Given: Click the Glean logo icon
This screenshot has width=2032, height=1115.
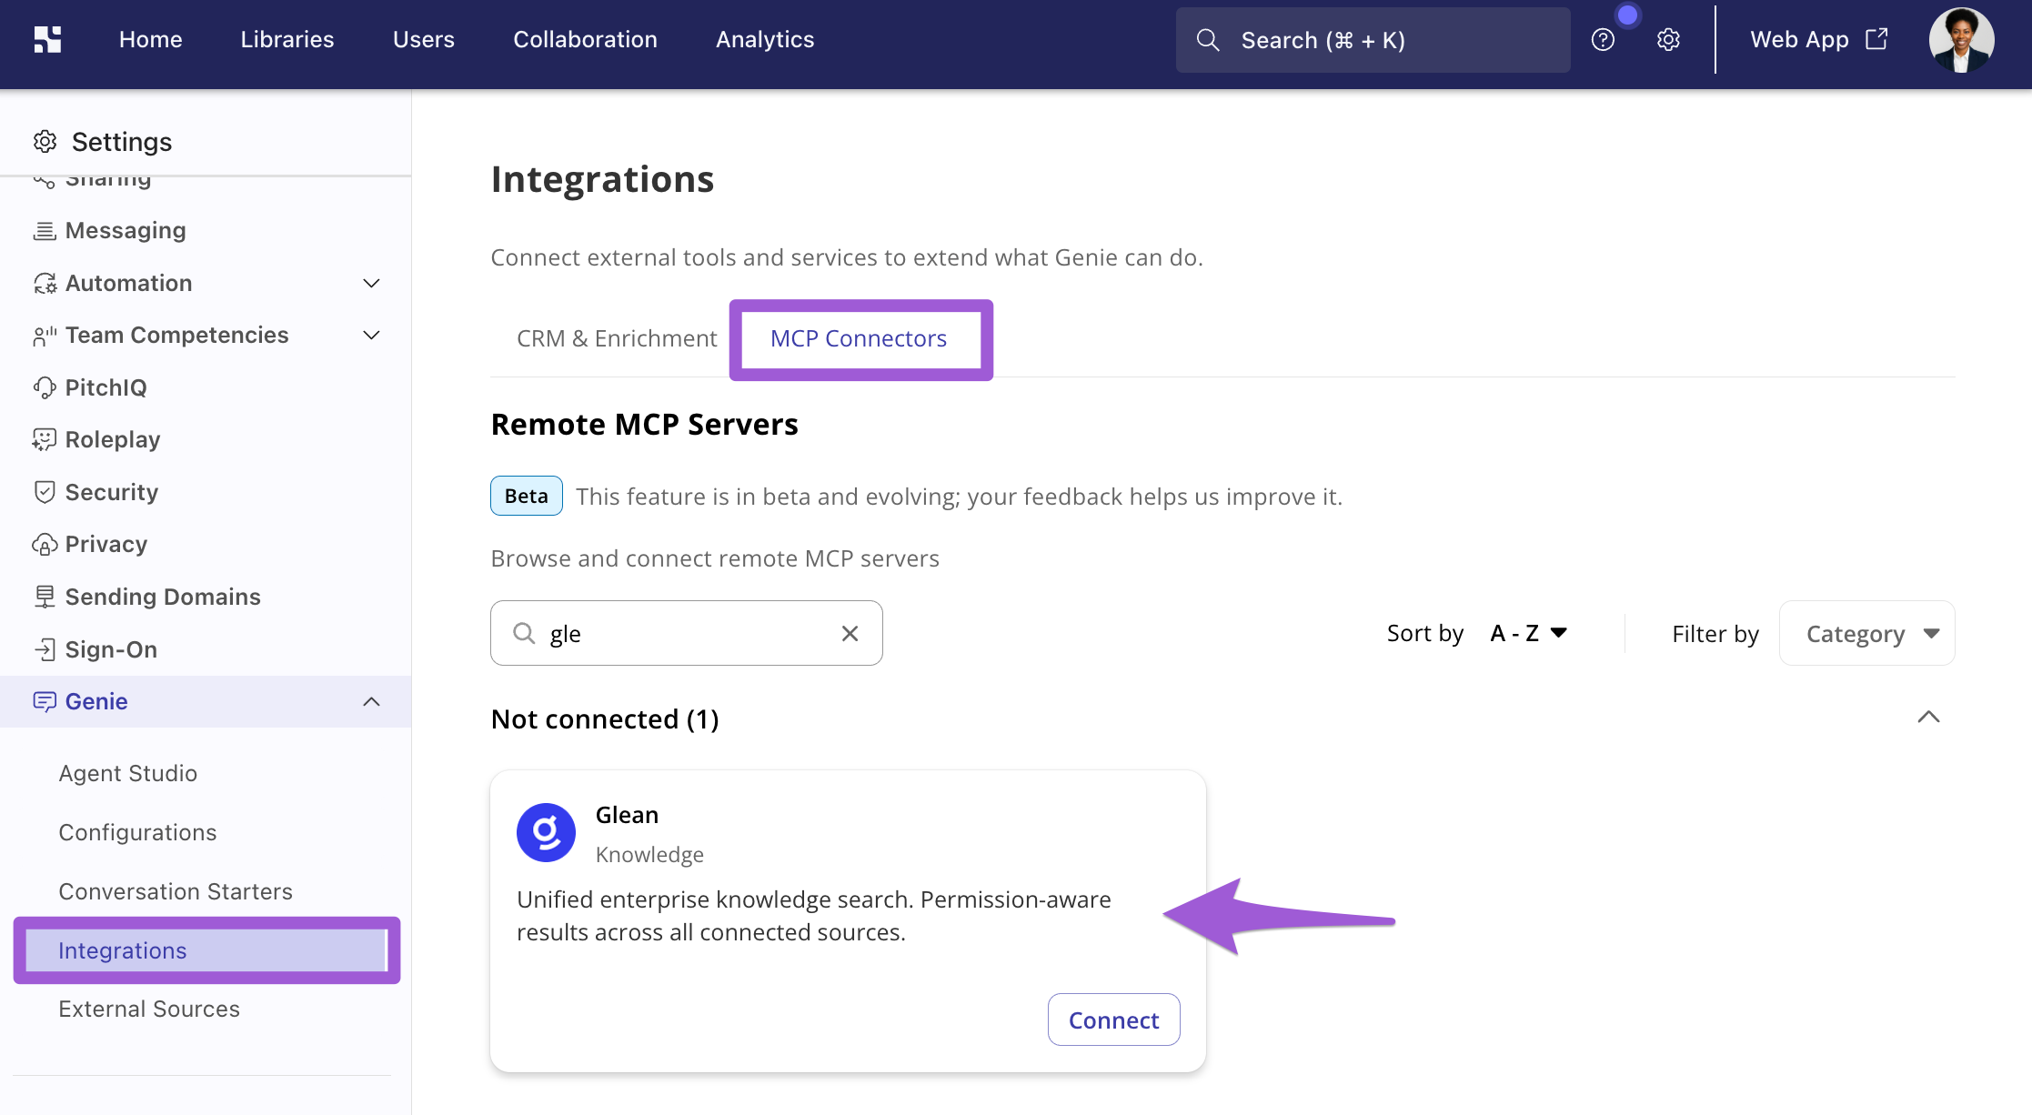Looking at the screenshot, I should click(x=546, y=832).
